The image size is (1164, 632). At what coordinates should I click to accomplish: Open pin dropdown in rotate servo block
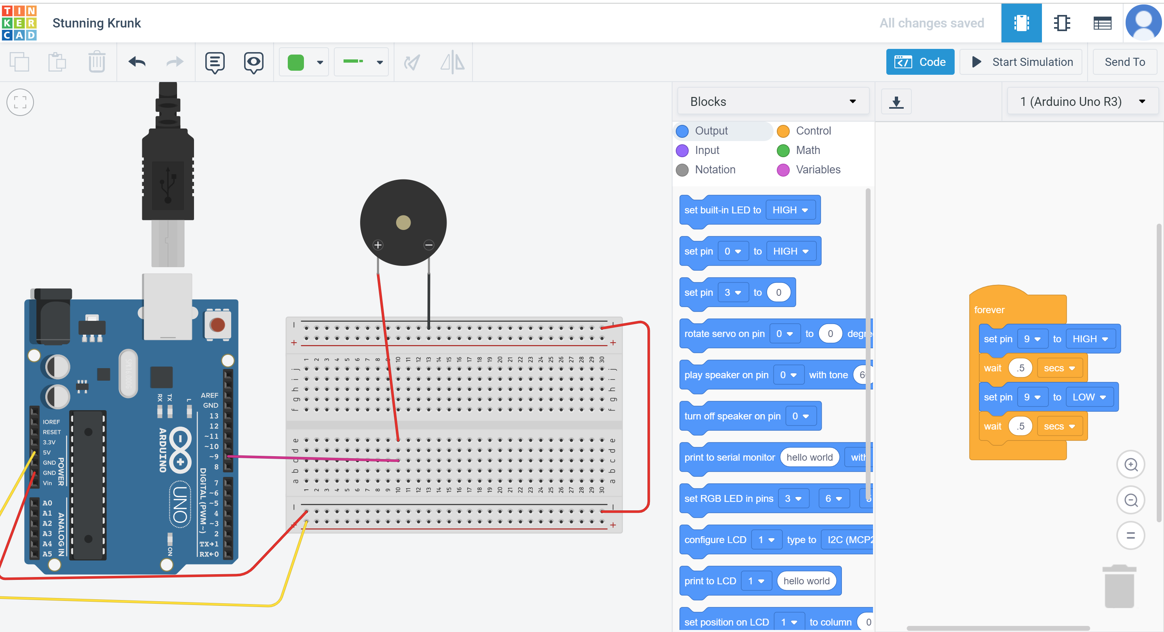785,334
